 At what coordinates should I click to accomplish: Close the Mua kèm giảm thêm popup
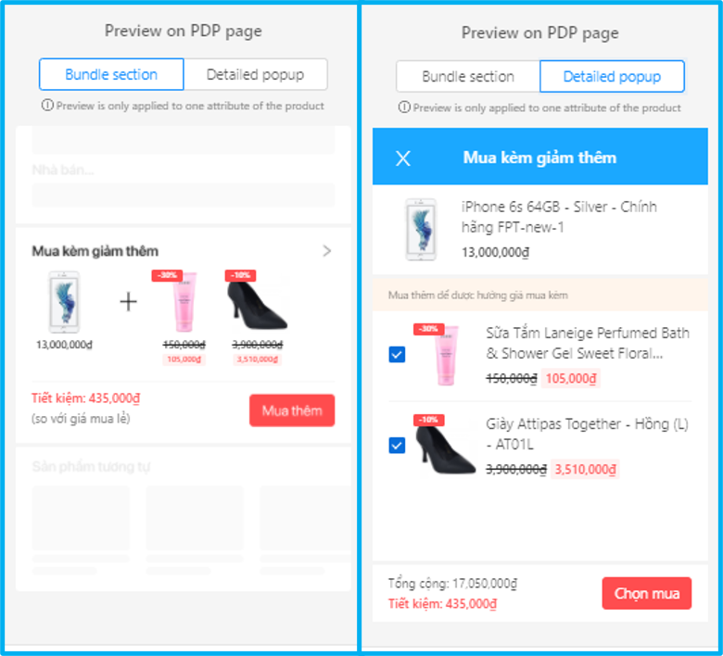pyautogui.click(x=403, y=158)
